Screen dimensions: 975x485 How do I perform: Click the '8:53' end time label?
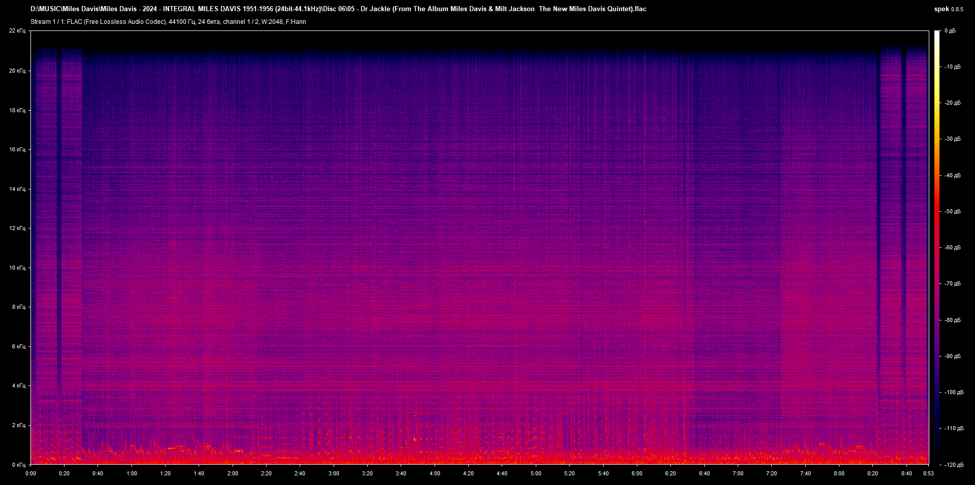(928, 473)
